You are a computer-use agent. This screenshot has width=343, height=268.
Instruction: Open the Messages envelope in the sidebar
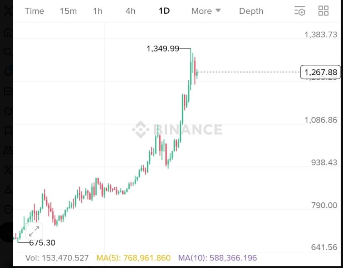[x=8, y=91]
